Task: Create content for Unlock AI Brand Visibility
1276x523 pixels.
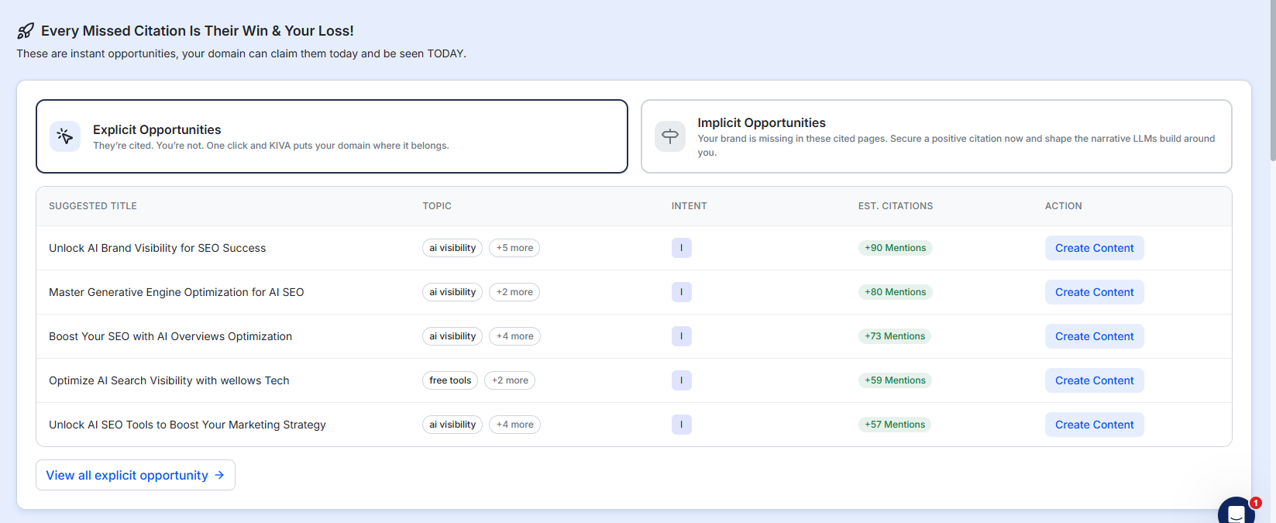Action: click(x=1094, y=248)
